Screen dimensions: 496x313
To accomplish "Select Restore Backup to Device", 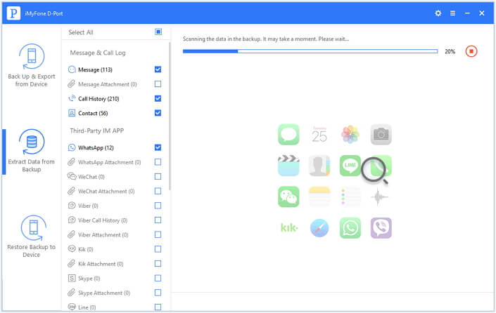I will click(x=32, y=237).
